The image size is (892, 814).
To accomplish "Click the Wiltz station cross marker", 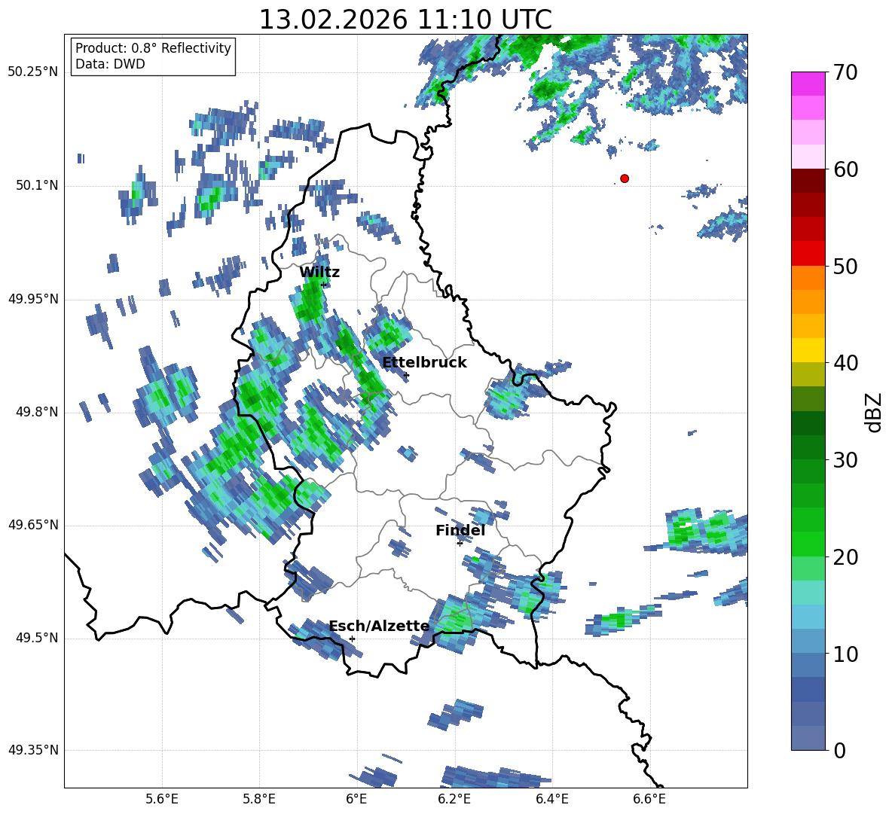I will tap(324, 285).
